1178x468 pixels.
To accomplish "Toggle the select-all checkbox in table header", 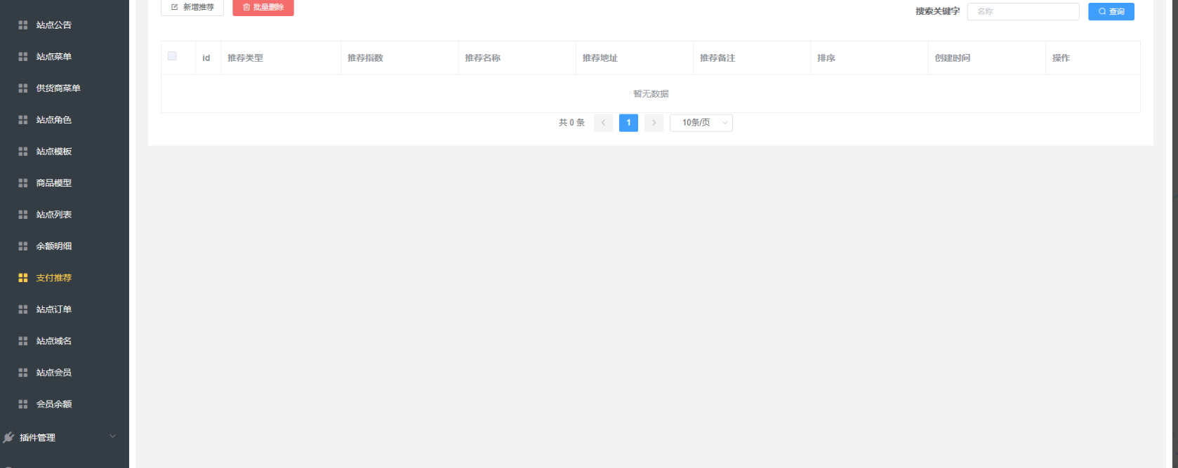I will tap(172, 56).
